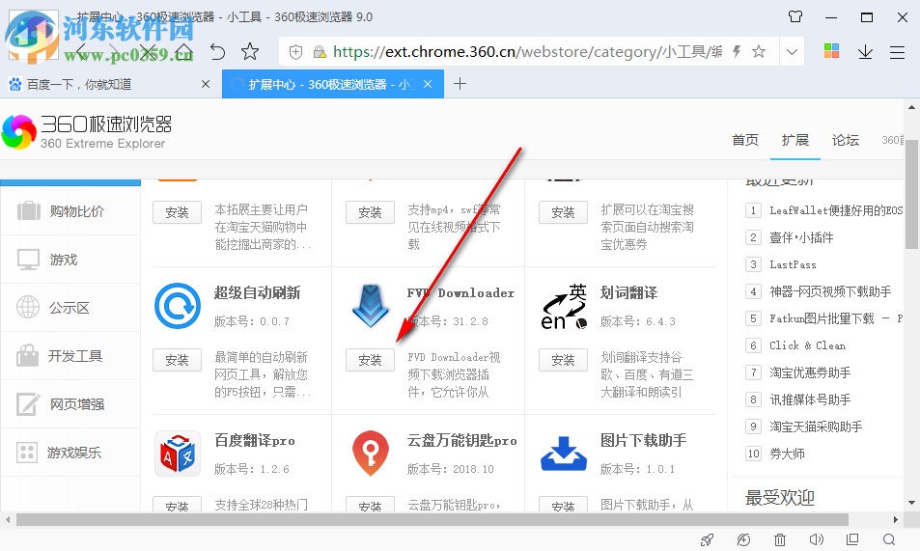Click 安装 for the mp4 swf video extension
The image size is (920, 551).
[370, 212]
